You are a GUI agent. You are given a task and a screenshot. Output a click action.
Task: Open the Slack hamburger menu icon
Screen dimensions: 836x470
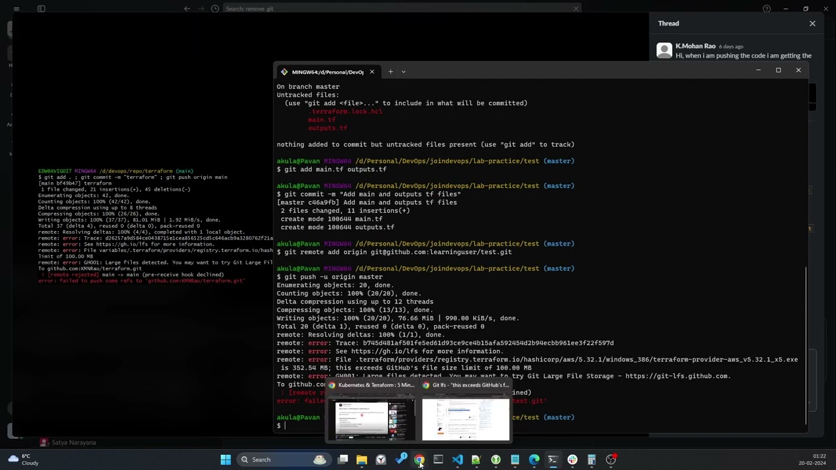pos(16,8)
